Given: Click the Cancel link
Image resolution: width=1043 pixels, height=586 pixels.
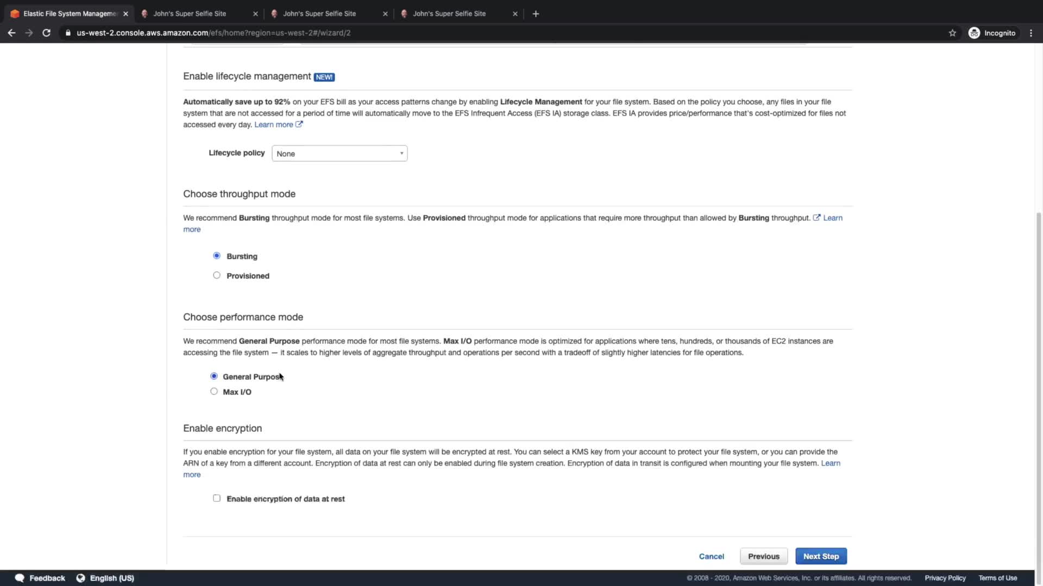Looking at the screenshot, I should (x=711, y=556).
